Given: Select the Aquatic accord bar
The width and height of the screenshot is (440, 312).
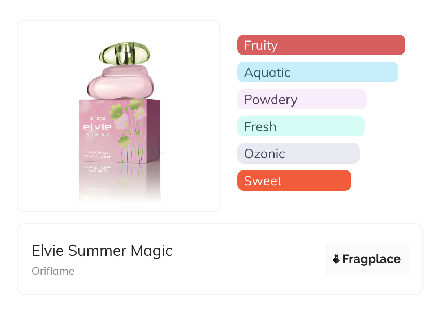Looking at the screenshot, I should tap(318, 72).
